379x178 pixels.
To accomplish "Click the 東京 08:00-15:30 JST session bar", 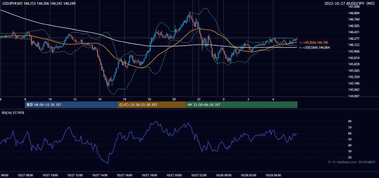I will point(71,105).
